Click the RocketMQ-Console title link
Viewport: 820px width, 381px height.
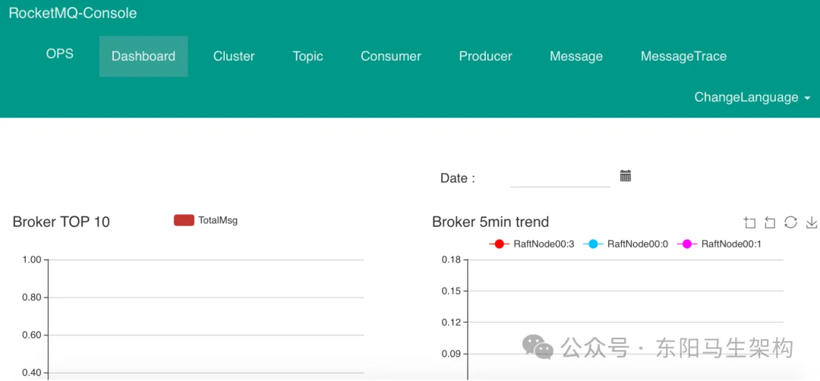(73, 14)
